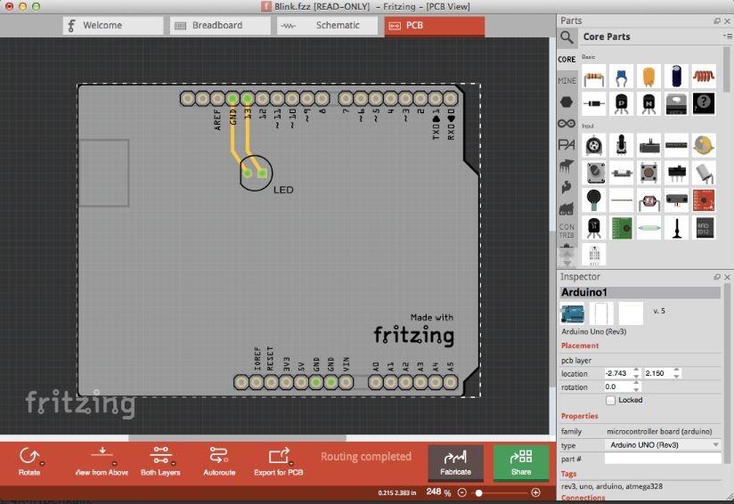
Task: Pick the yellow tantalum capacitor part
Action: [x=648, y=77]
